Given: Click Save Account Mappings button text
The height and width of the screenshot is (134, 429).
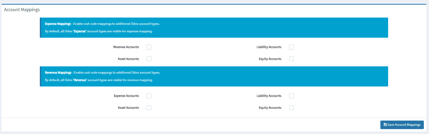Looking at the screenshot, I should pyautogui.click(x=404, y=125).
